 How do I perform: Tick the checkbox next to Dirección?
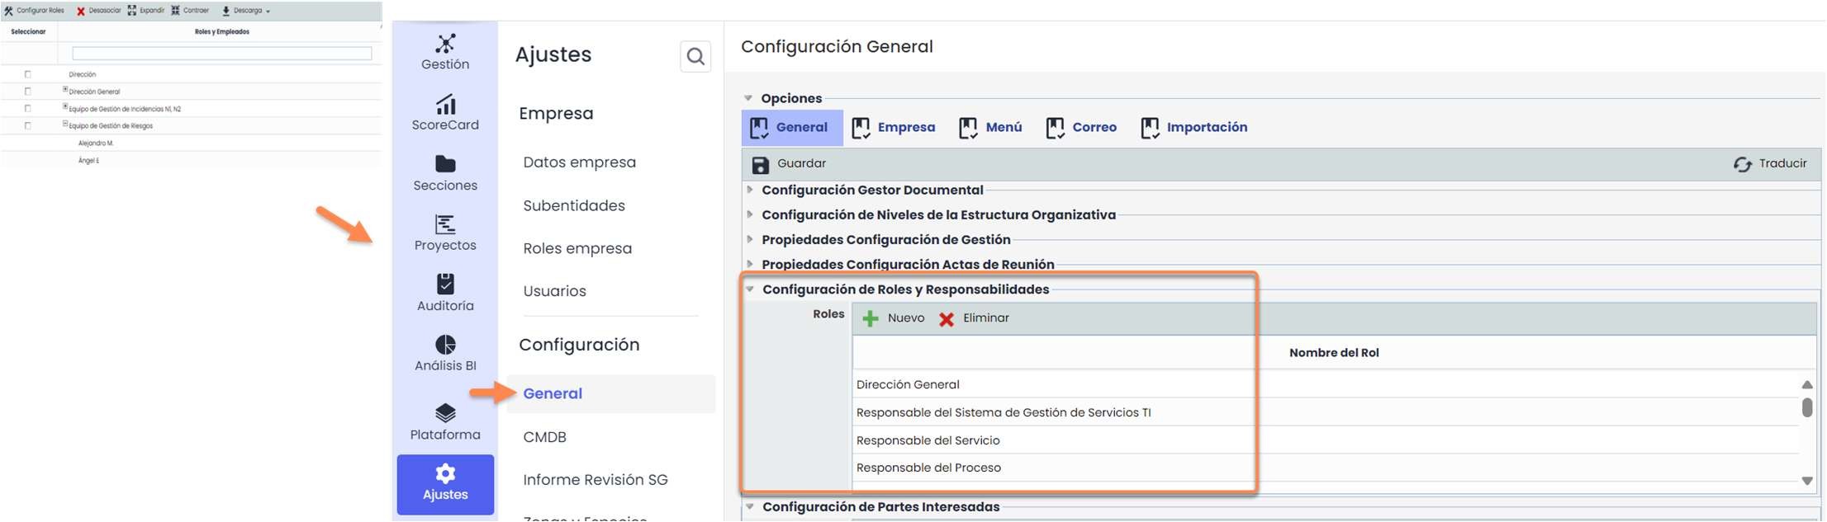pyautogui.click(x=27, y=74)
